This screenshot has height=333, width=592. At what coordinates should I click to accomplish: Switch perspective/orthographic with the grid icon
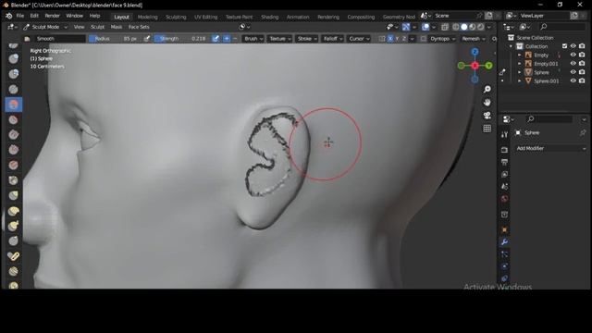(x=487, y=129)
